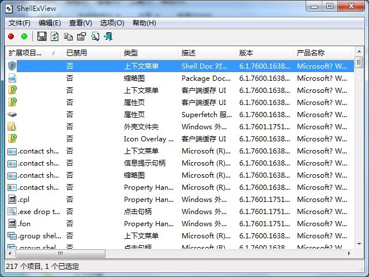Click the horizontal scrollbar right arrow
Image resolution: width=369 pixels, height=277 pixels.
[x=348, y=254]
